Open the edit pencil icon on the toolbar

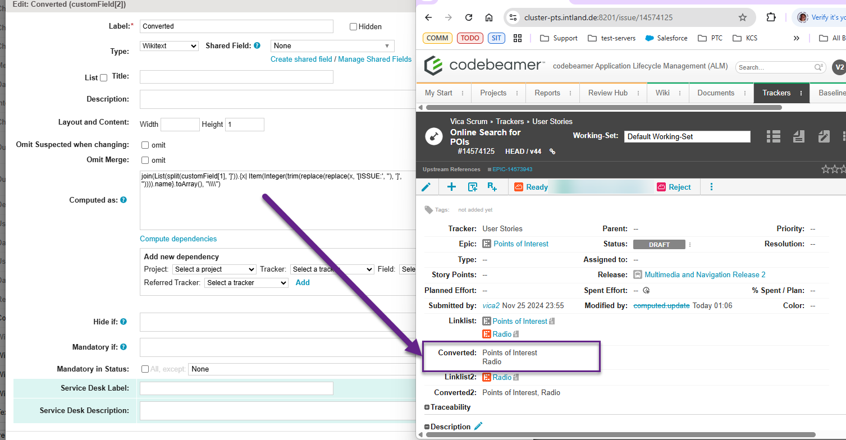point(427,186)
